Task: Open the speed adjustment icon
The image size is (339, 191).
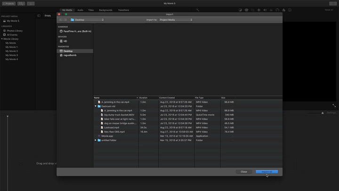Action: pos(277,10)
